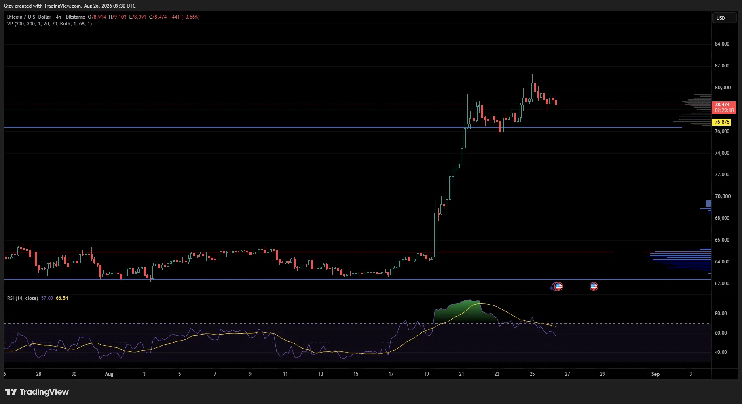
Task: Select the RSI (14, close) legend
Action: point(23,298)
